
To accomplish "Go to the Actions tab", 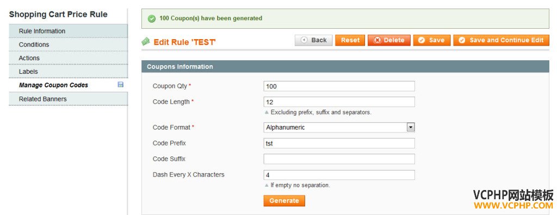I will pos(68,58).
